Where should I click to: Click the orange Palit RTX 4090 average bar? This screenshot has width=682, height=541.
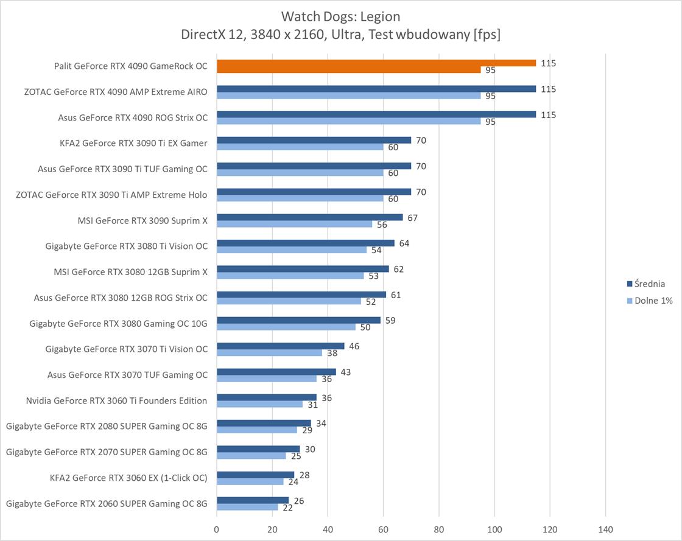click(x=376, y=63)
